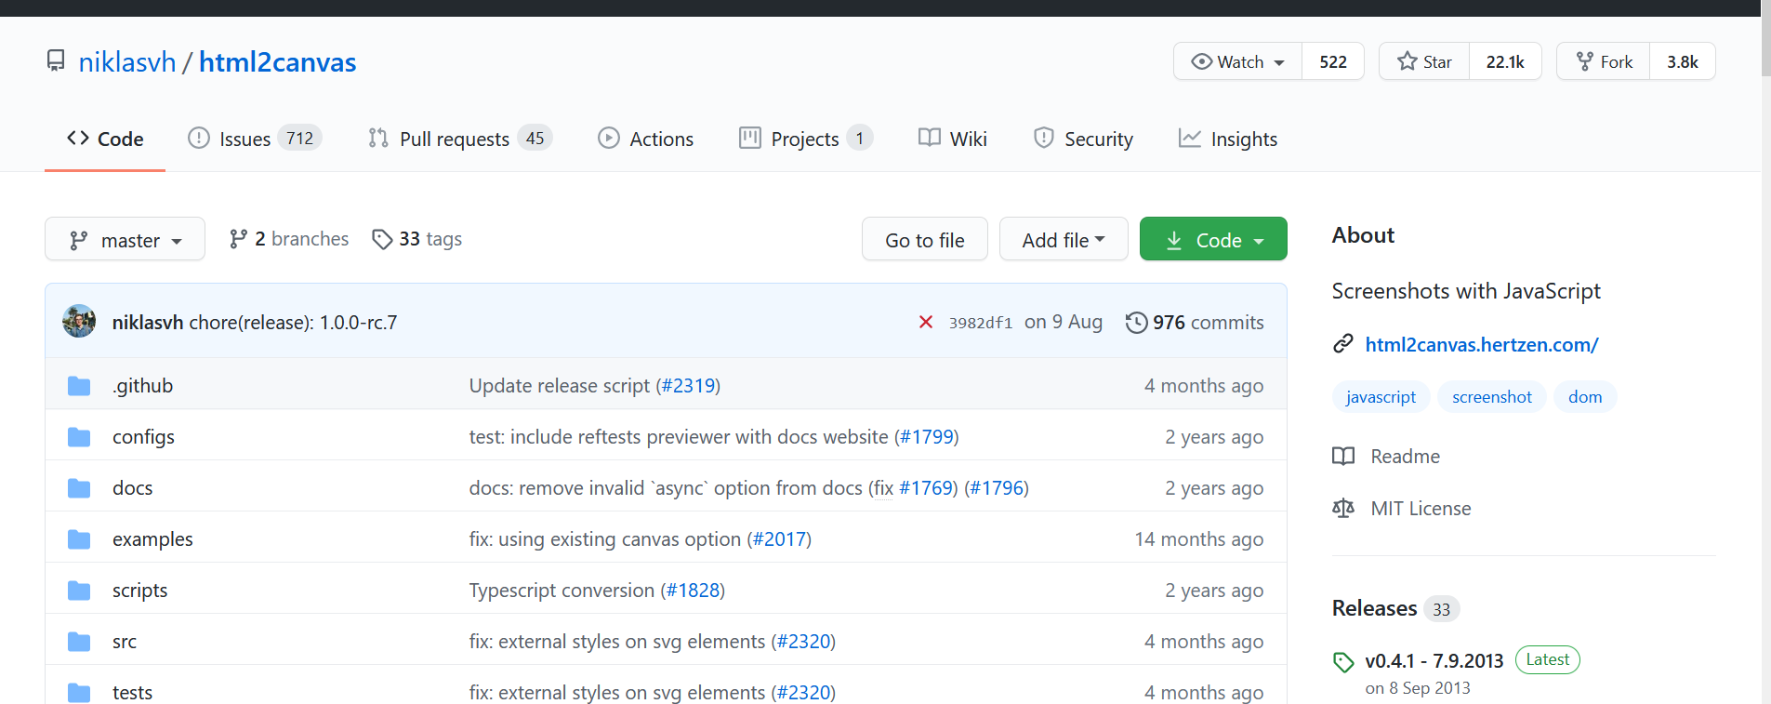Click the folder icon beside src

[79, 642]
